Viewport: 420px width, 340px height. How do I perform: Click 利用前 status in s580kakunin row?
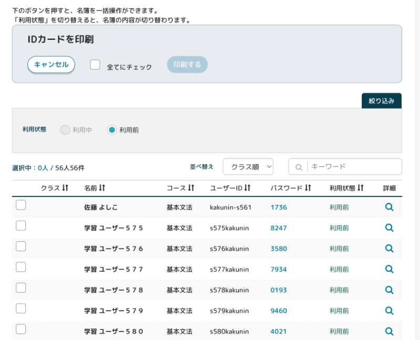(339, 332)
